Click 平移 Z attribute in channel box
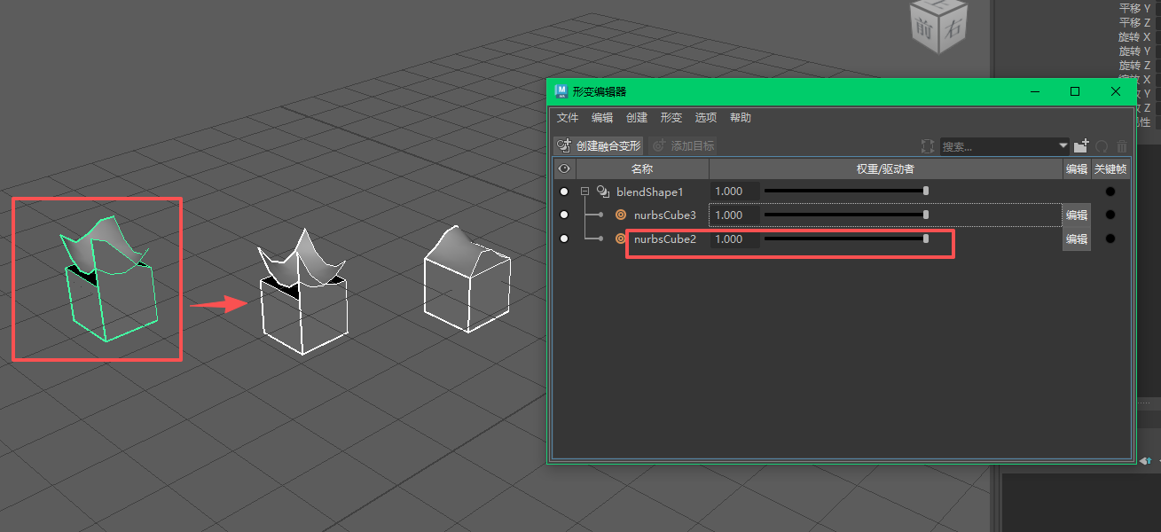The height and width of the screenshot is (532, 1161). (x=1134, y=23)
